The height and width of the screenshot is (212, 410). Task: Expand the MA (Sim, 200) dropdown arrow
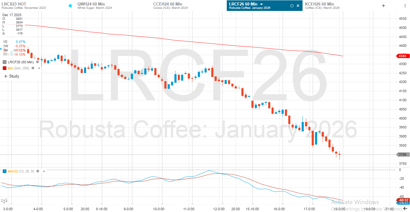39,68
